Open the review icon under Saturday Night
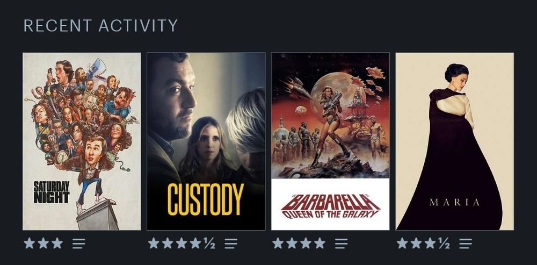The height and width of the screenshot is (265, 537). pos(78,243)
